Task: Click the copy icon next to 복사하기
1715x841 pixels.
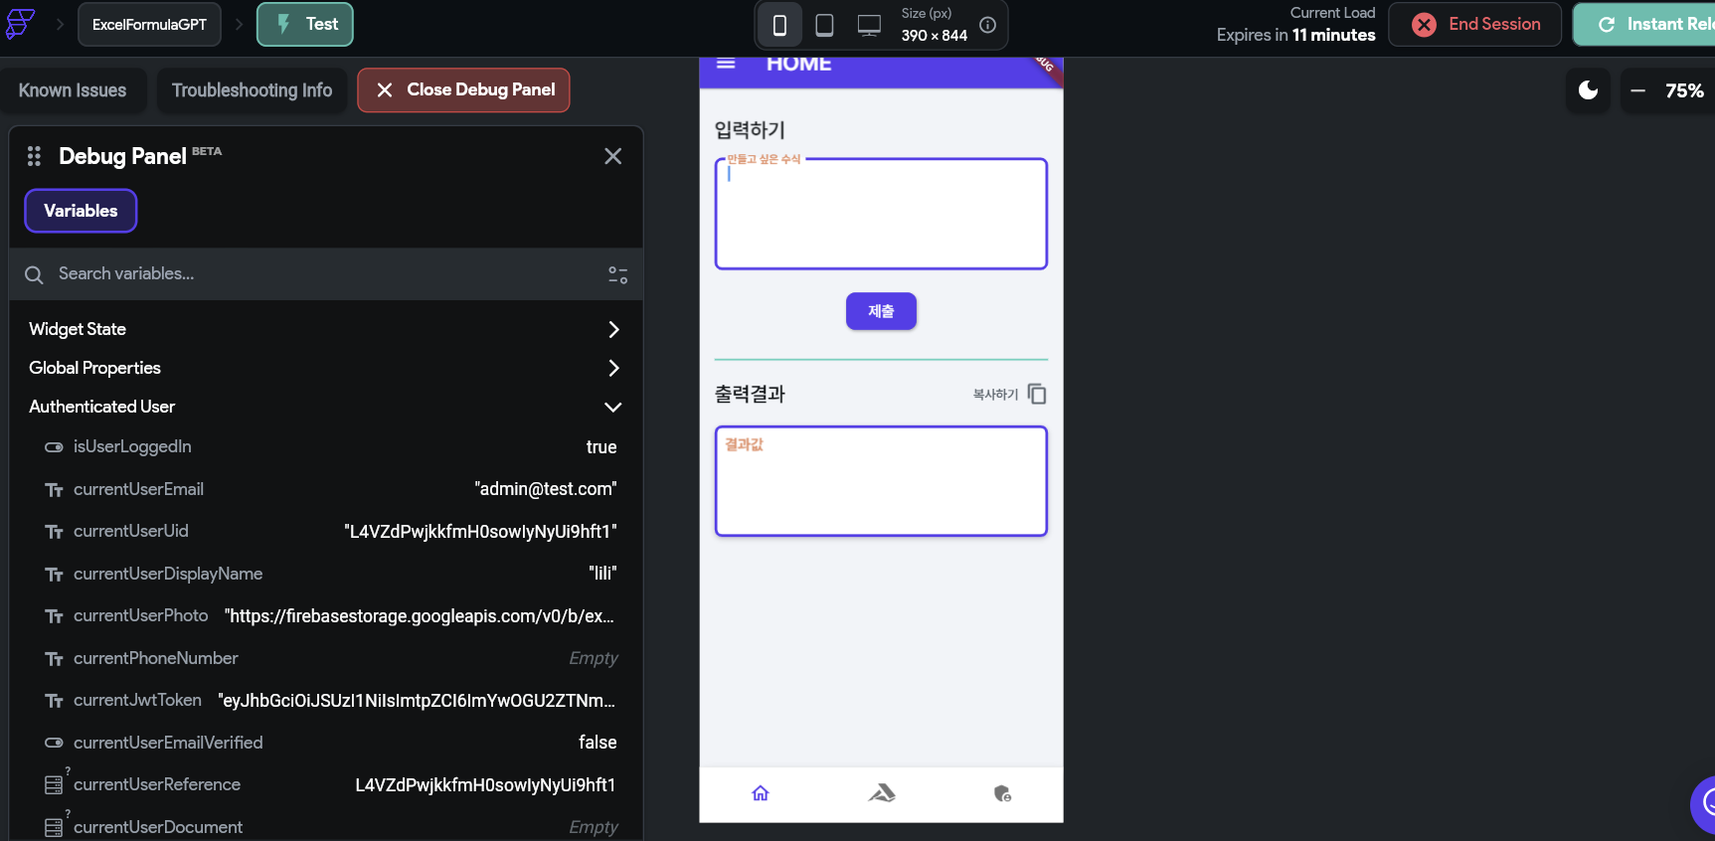Action: 1037,394
